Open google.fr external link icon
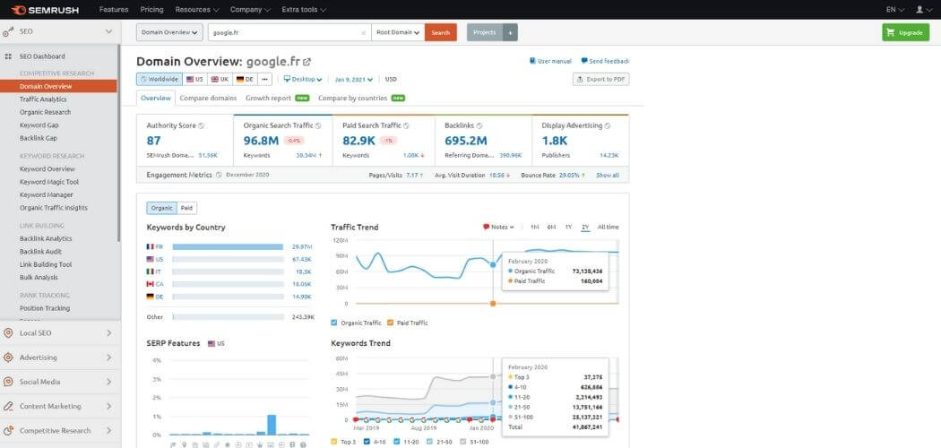941x448 pixels. pos(307,62)
